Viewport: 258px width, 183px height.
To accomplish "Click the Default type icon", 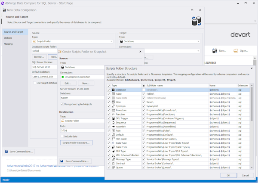I will click(113, 135).
